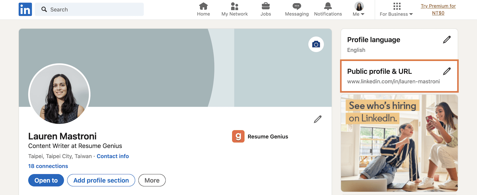Open LinkedIn home via the logo icon

pyautogui.click(x=25, y=9)
